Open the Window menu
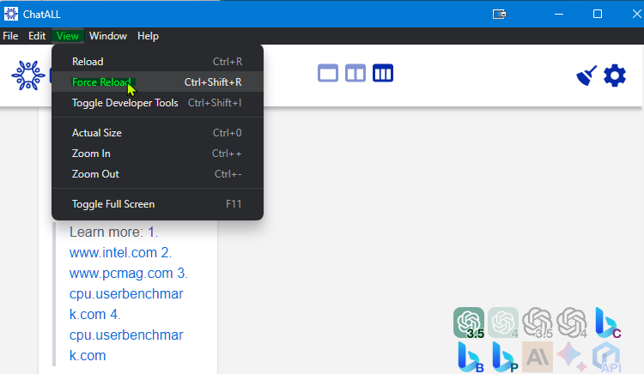Image resolution: width=644 pixels, height=374 pixels. (x=108, y=36)
